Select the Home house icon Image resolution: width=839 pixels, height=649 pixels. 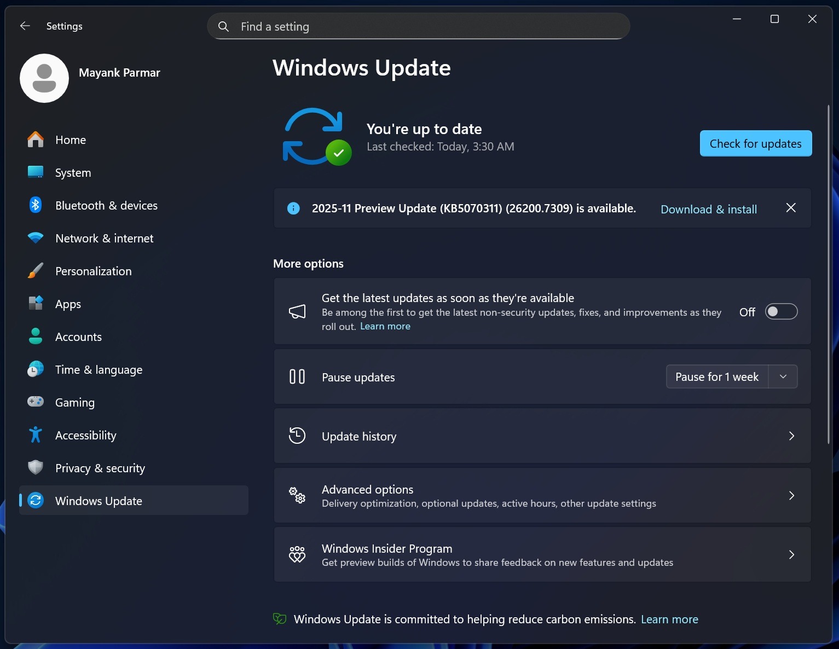click(x=35, y=140)
